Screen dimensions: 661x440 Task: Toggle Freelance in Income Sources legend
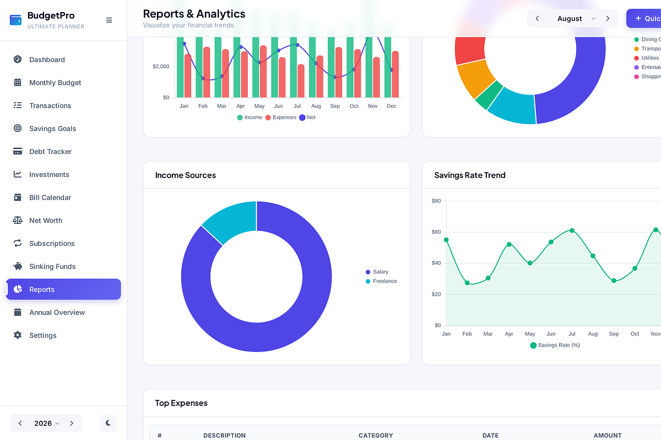381,281
